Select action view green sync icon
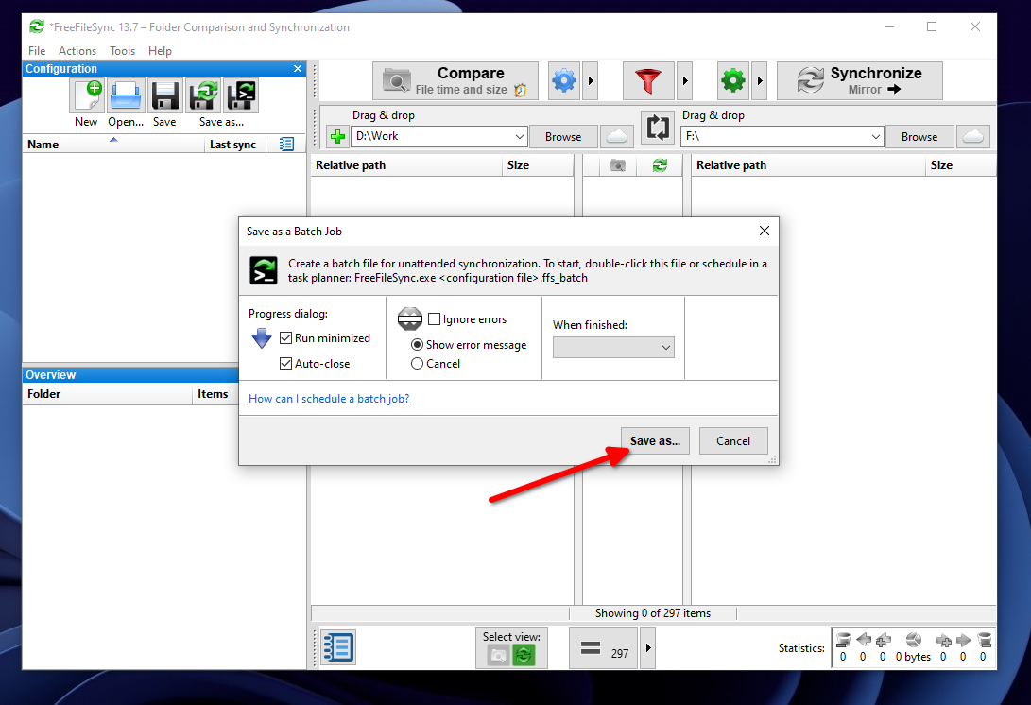The width and height of the screenshot is (1031, 705). click(524, 656)
